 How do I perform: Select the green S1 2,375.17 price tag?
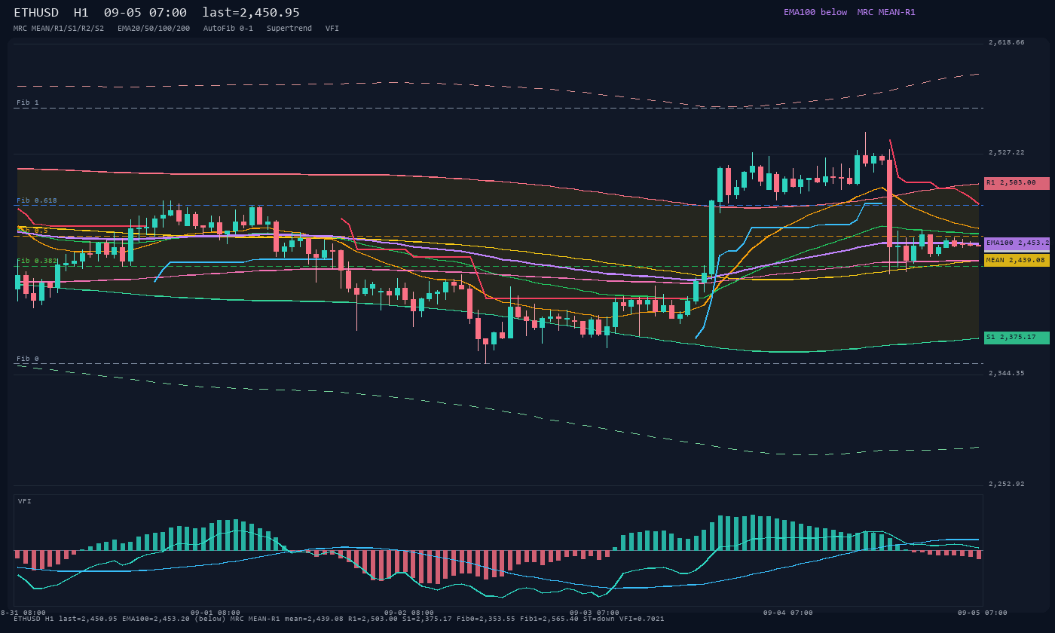pos(1017,338)
